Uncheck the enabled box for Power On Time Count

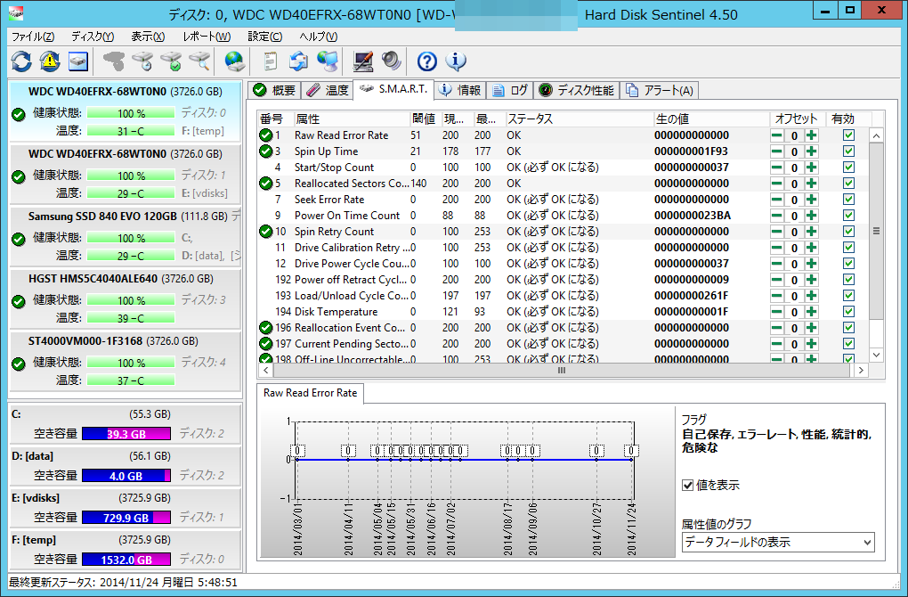(x=848, y=216)
